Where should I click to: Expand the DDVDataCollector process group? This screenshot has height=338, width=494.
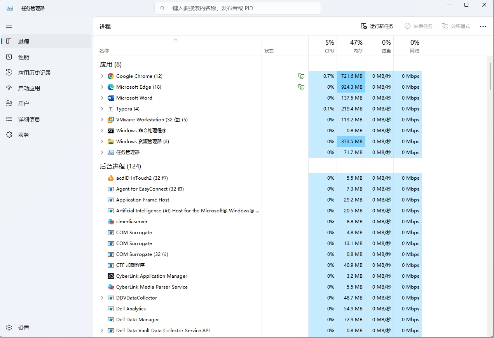(x=102, y=298)
